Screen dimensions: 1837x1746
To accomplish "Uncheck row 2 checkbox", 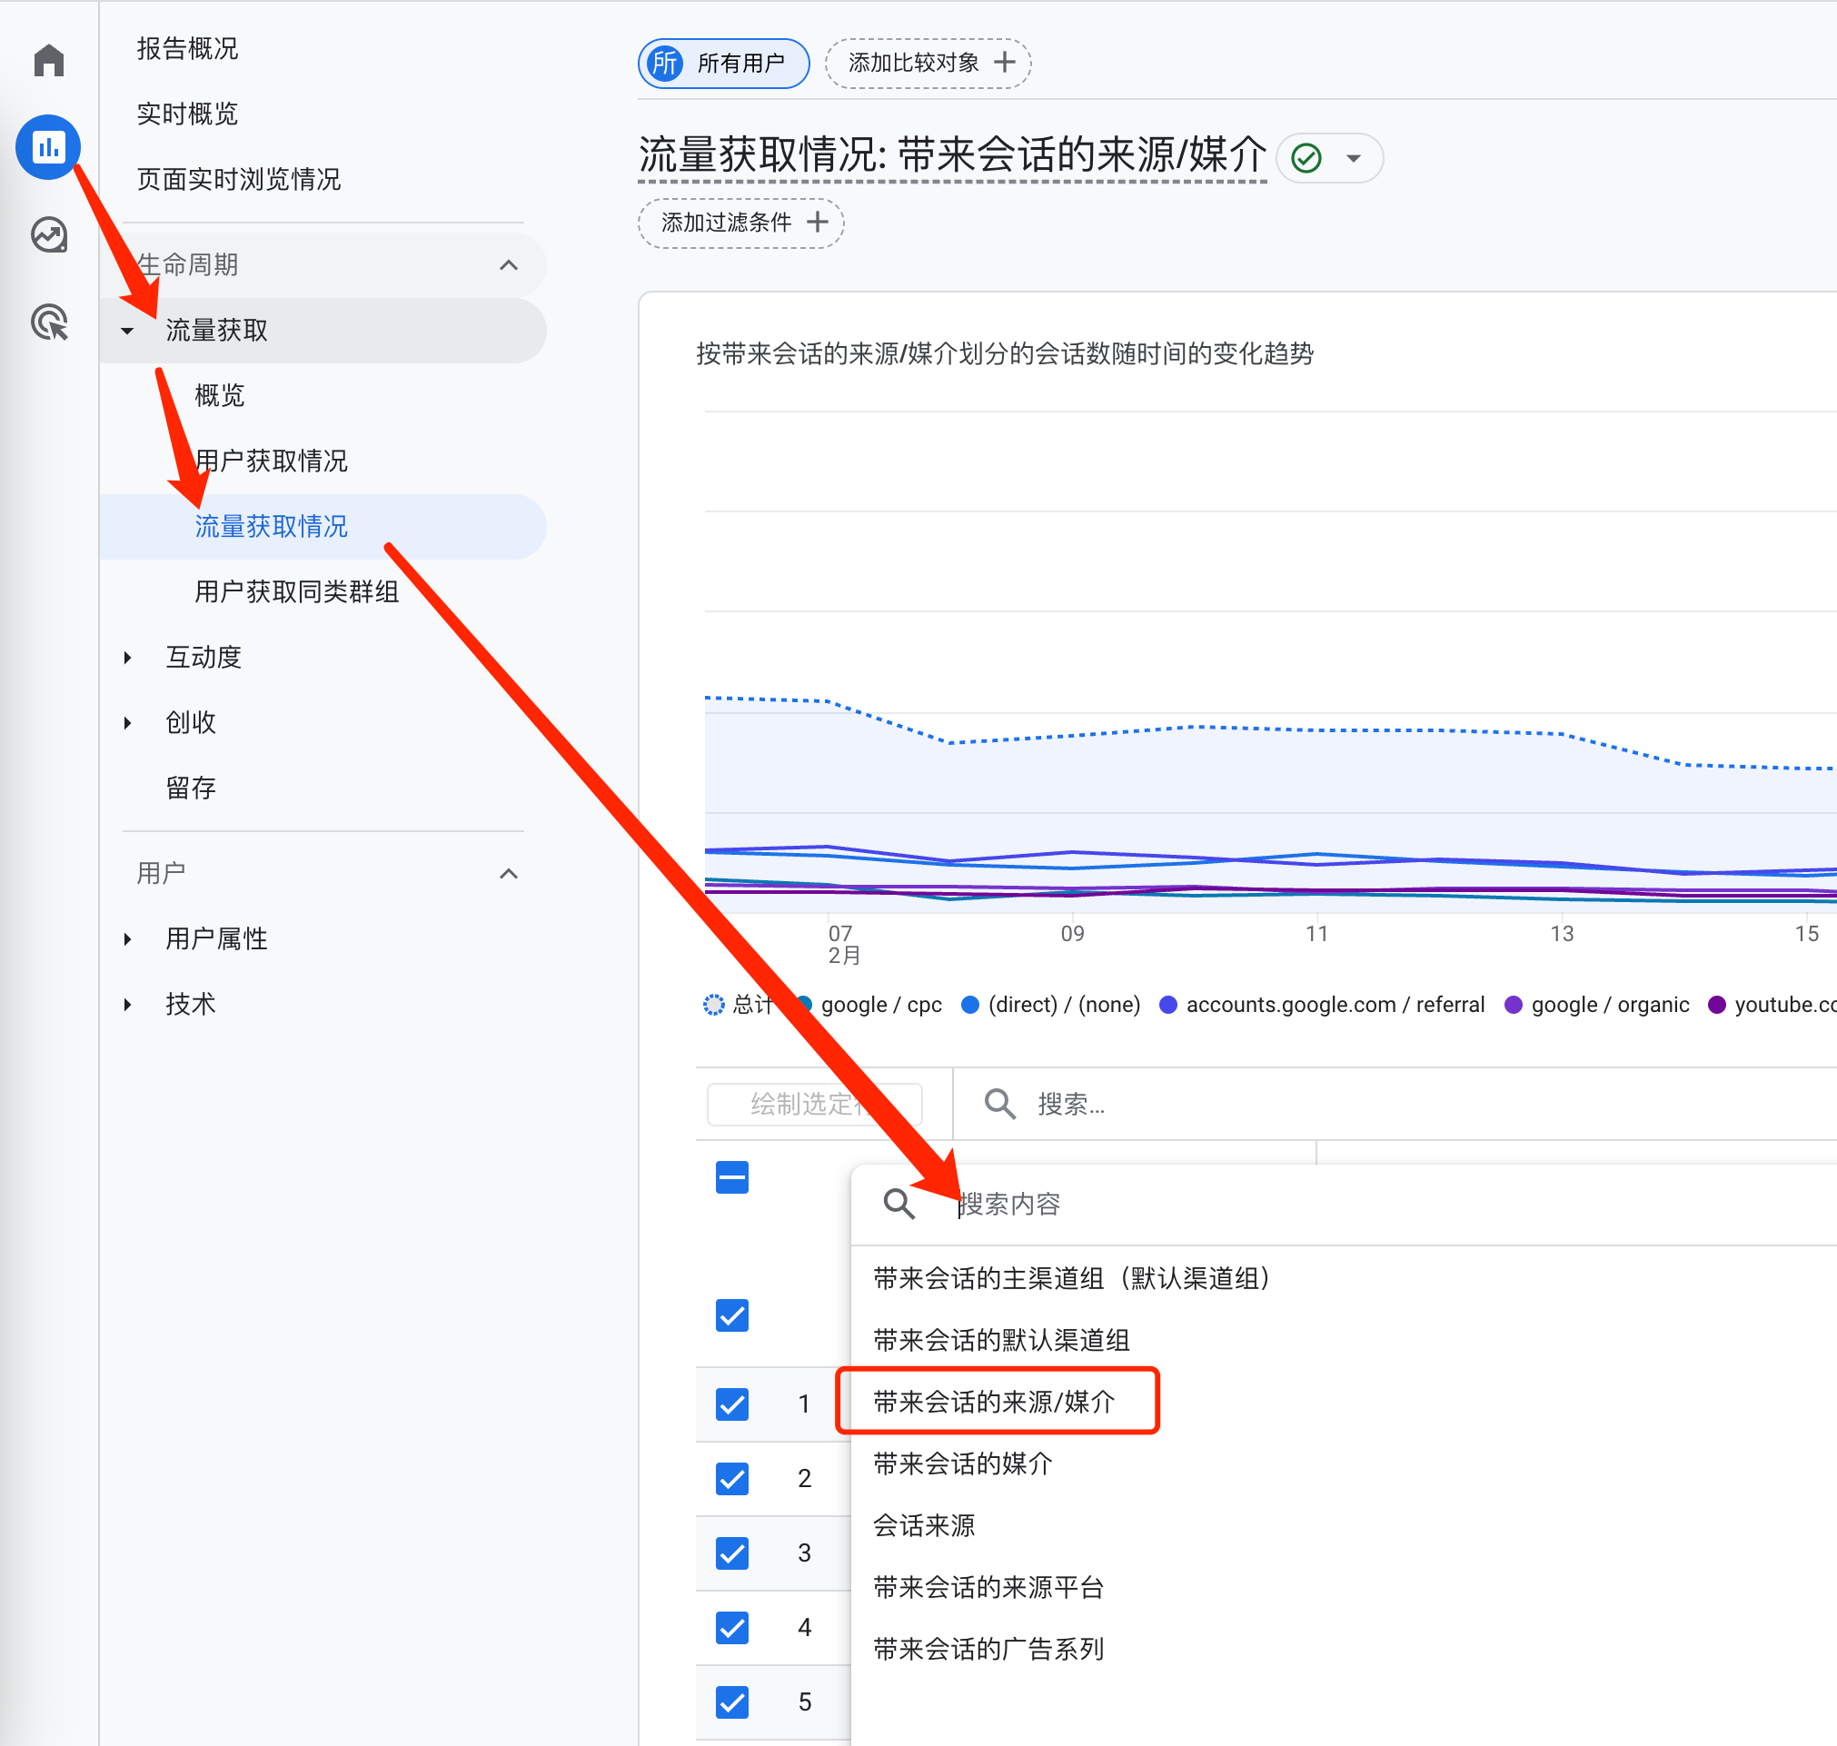I will point(732,1479).
